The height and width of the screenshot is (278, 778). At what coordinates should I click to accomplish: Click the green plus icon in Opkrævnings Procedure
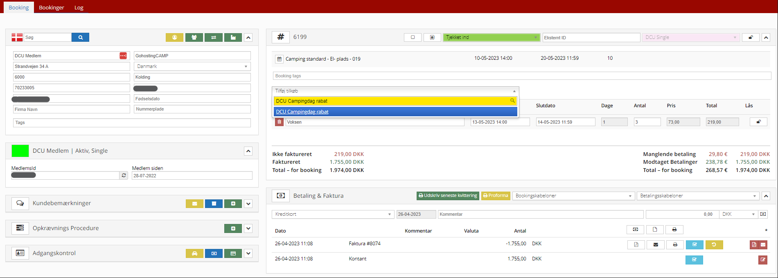(233, 228)
